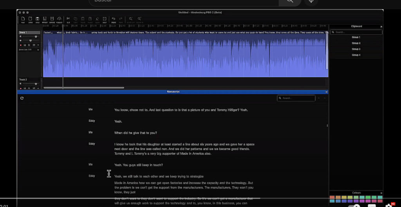Pick the red colour swatch
Image resolution: width=401 pixels, height=207 pixels.
click(x=332, y=197)
